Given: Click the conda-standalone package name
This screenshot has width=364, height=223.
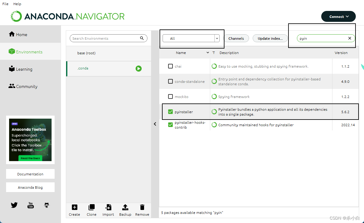Looking at the screenshot, I should click(190, 82).
